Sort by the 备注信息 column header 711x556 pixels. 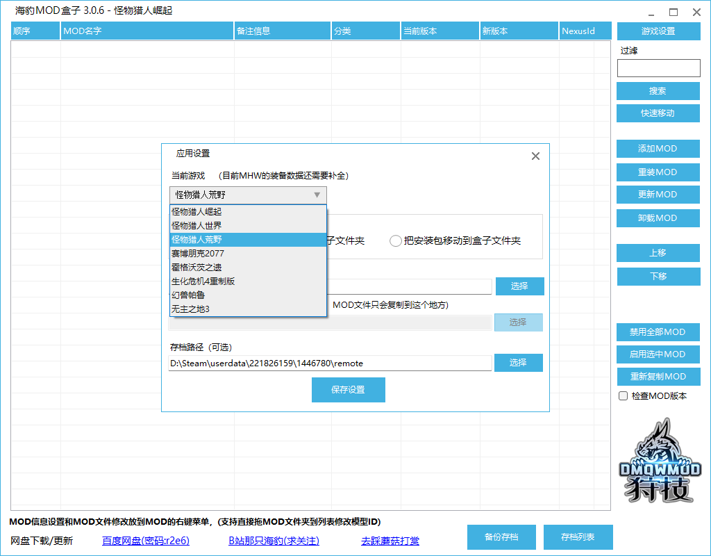(283, 31)
